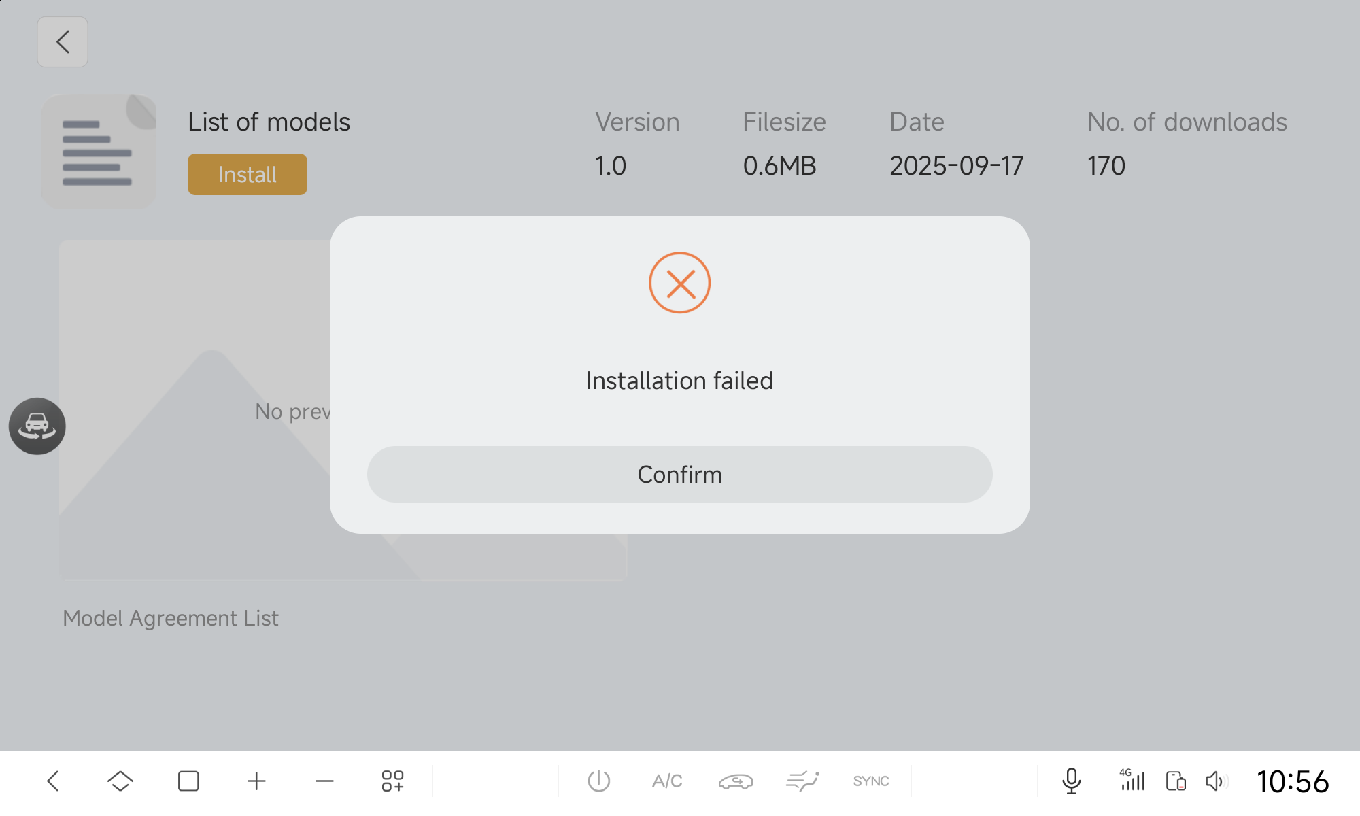The height and width of the screenshot is (816, 1360).
Task: Open recent apps square icon
Action: [188, 781]
